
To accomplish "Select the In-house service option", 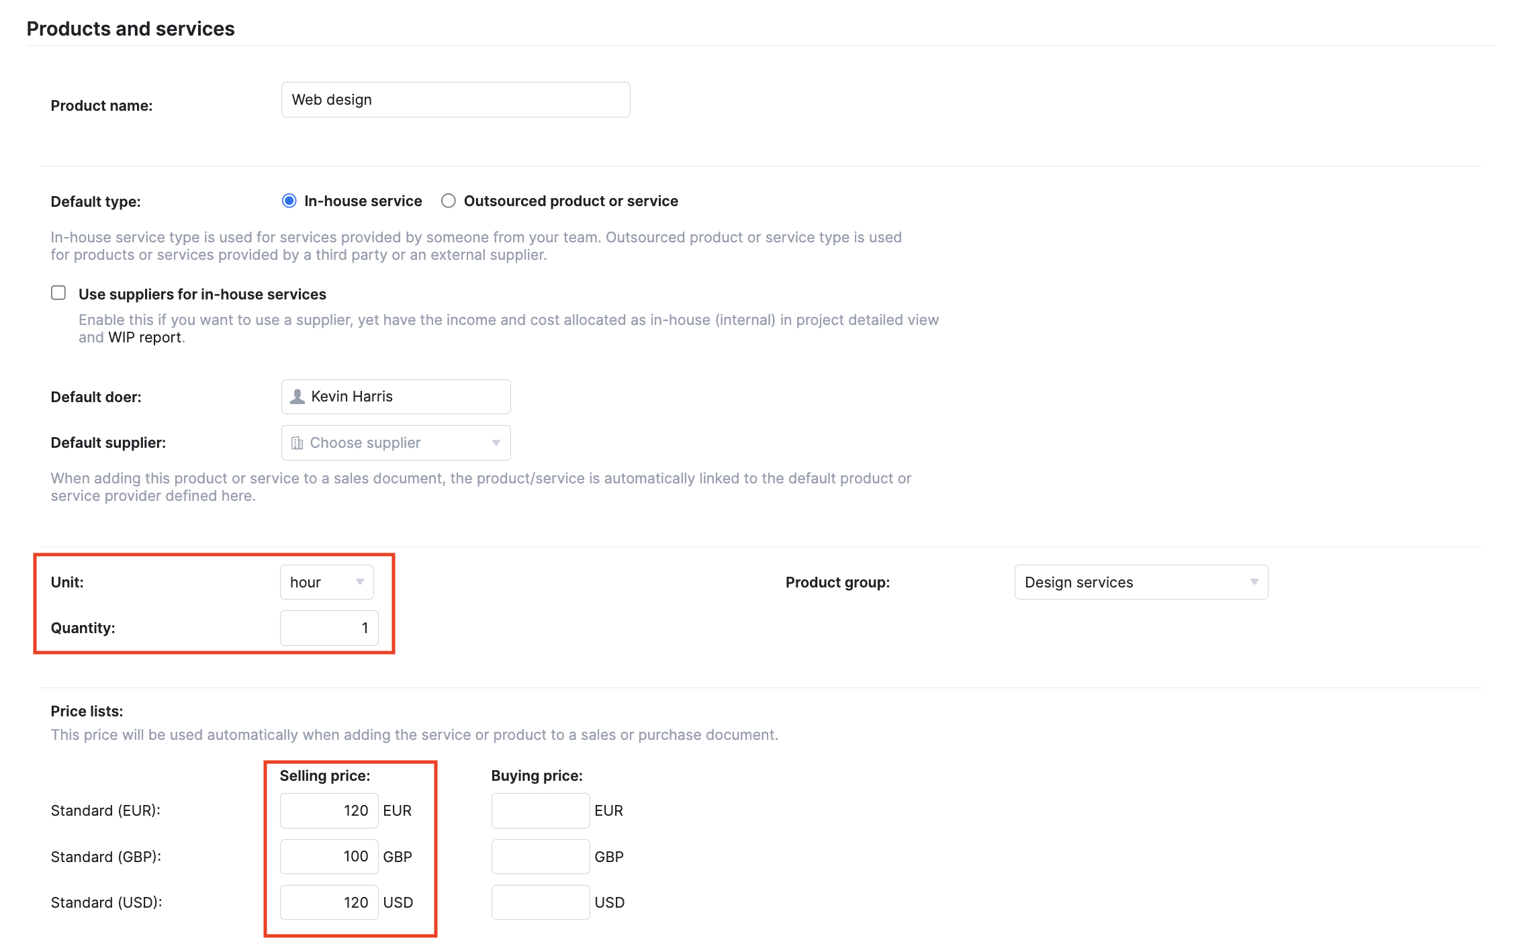I will [289, 200].
